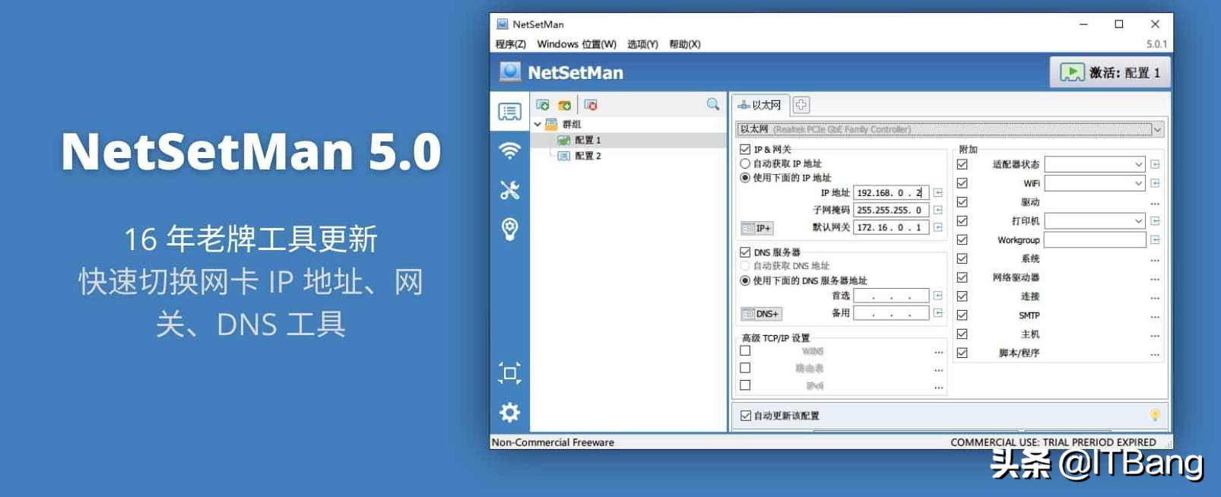Viewport: 1221px width, 497px height.
Task: Click the get-current icon beside WiFi dropdown
Action: pos(1155,183)
